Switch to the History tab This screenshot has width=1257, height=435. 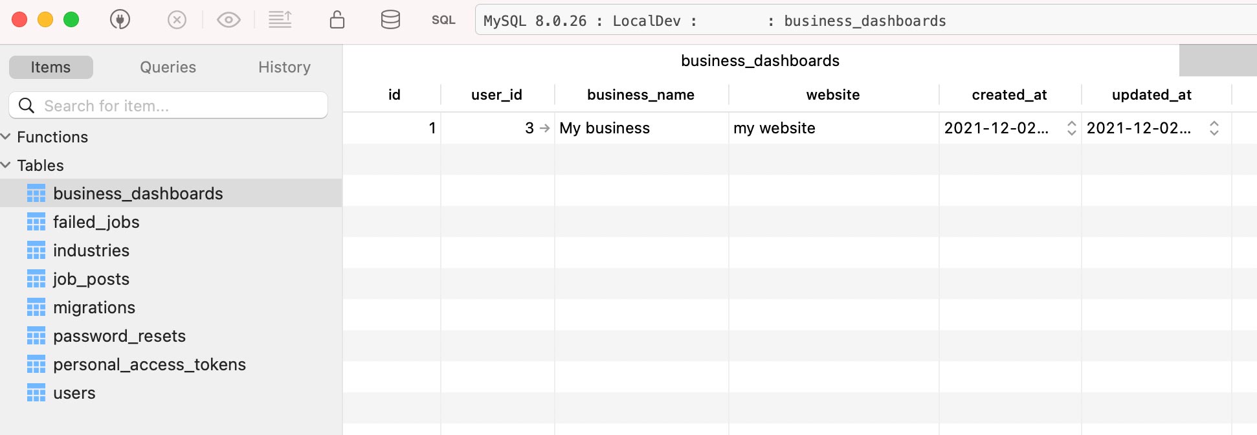tap(284, 67)
